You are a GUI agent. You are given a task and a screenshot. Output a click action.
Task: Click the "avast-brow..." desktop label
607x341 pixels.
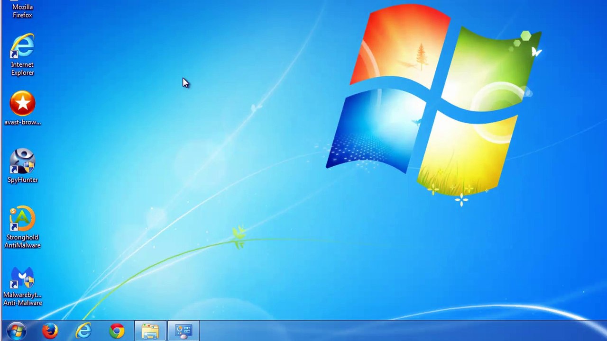tap(22, 122)
